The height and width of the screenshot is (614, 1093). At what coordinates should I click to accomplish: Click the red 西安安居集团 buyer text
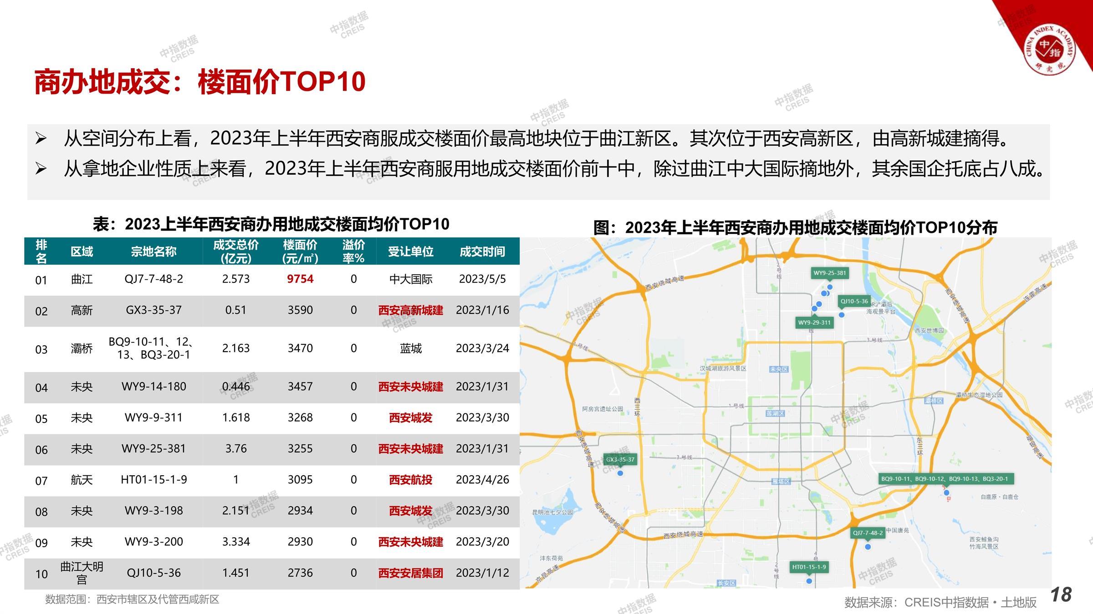(x=410, y=573)
